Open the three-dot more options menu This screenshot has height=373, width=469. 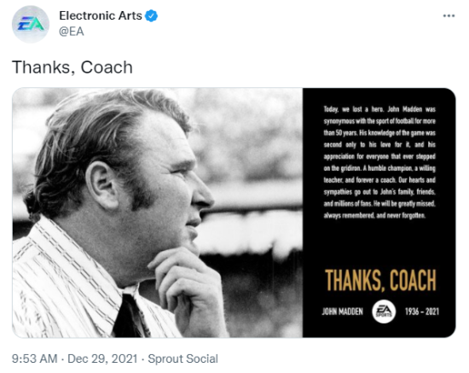[449, 15]
